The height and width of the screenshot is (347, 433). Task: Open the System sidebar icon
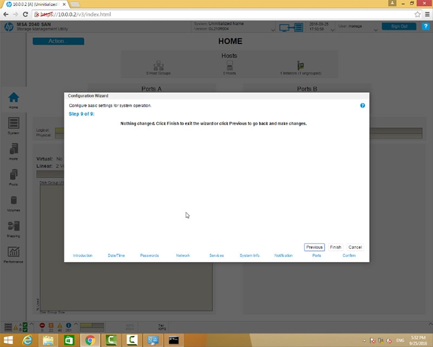[x=14, y=126]
